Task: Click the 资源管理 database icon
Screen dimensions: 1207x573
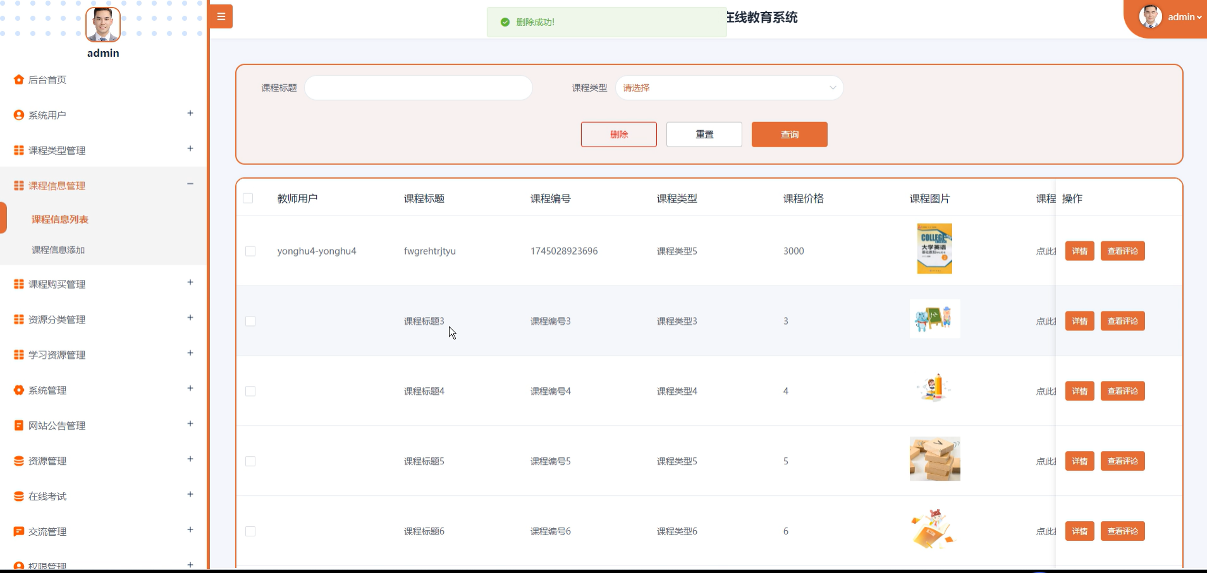Action: tap(19, 461)
